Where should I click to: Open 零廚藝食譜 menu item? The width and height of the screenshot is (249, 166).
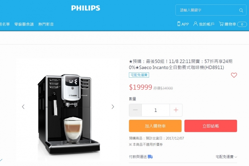click(24, 24)
